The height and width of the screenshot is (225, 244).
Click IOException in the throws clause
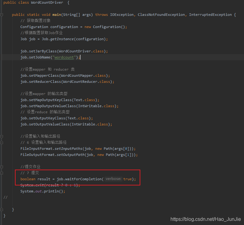click(x=122, y=15)
